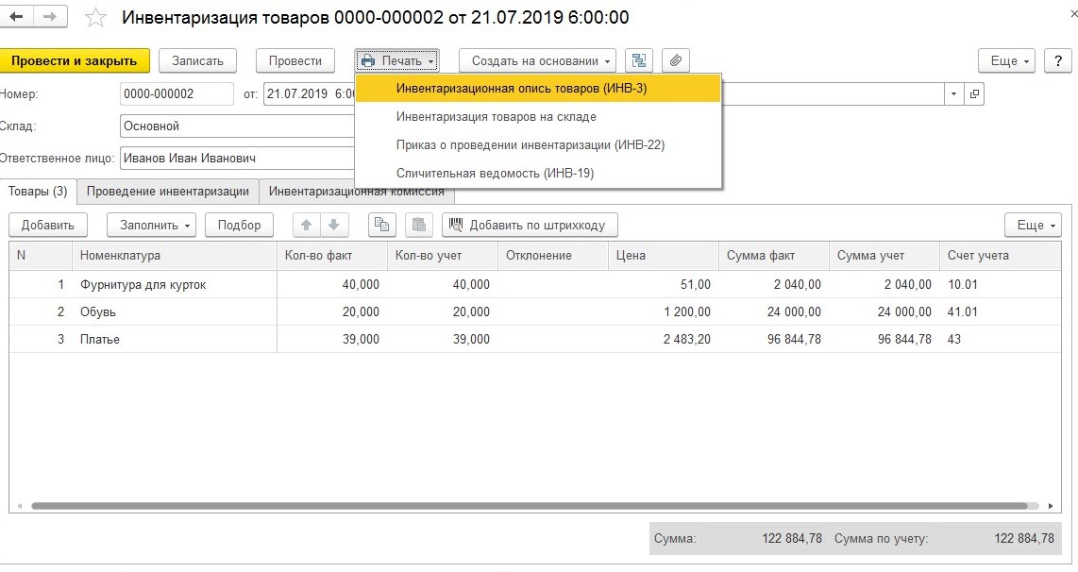Screen dimensions: 1078x572
Task: Click the forward navigation arrow
Action: click(50, 17)
